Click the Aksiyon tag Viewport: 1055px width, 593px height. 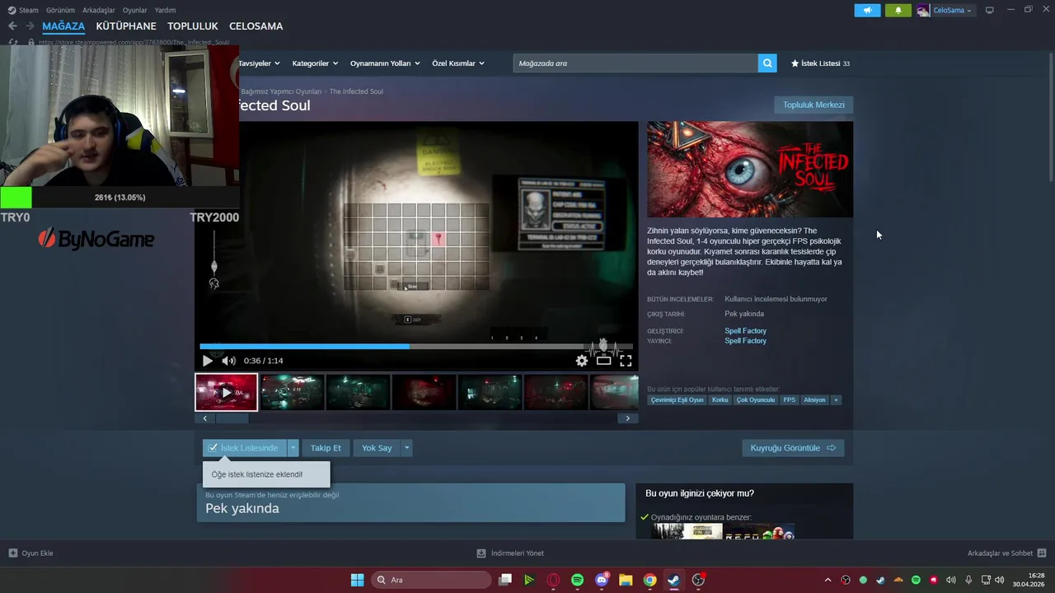click(814, 400)
